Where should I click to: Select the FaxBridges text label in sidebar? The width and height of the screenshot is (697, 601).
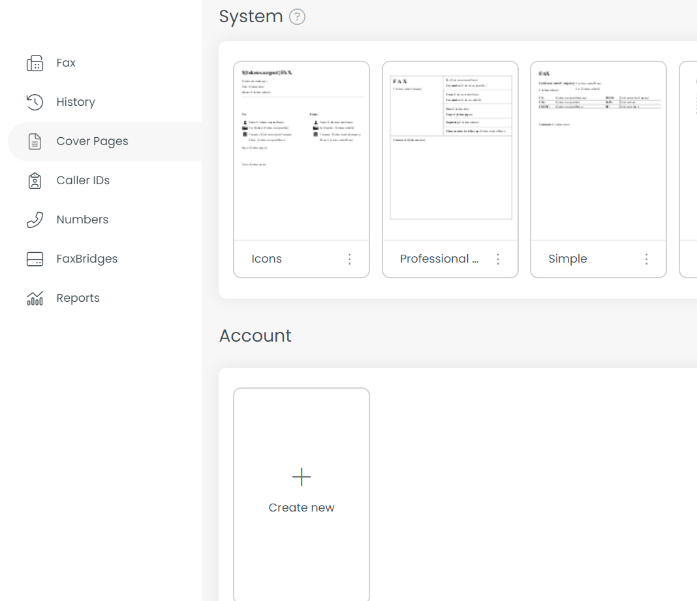(x=87, y=259)
